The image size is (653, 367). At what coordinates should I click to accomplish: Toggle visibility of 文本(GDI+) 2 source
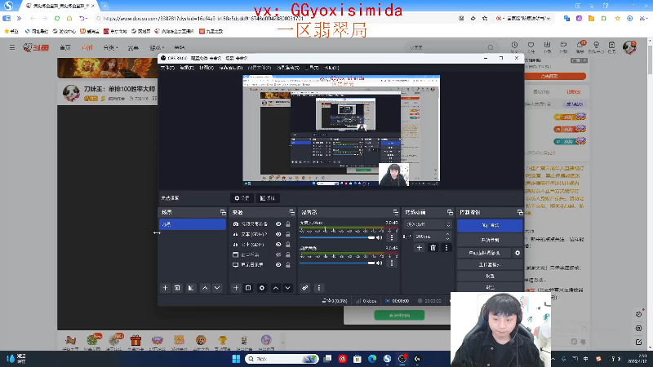[278, 234]
